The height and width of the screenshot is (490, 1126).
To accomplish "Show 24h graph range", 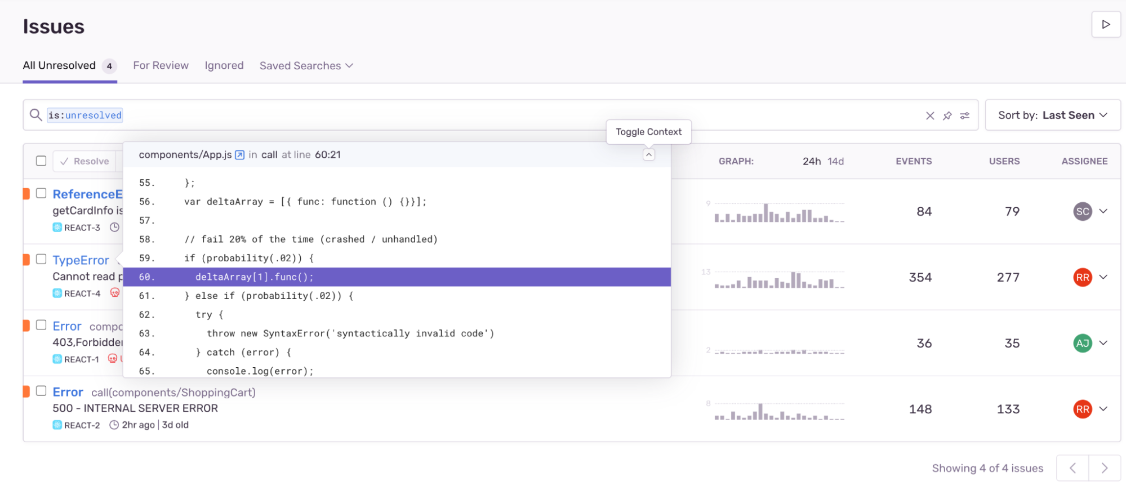I will (812, 162).
